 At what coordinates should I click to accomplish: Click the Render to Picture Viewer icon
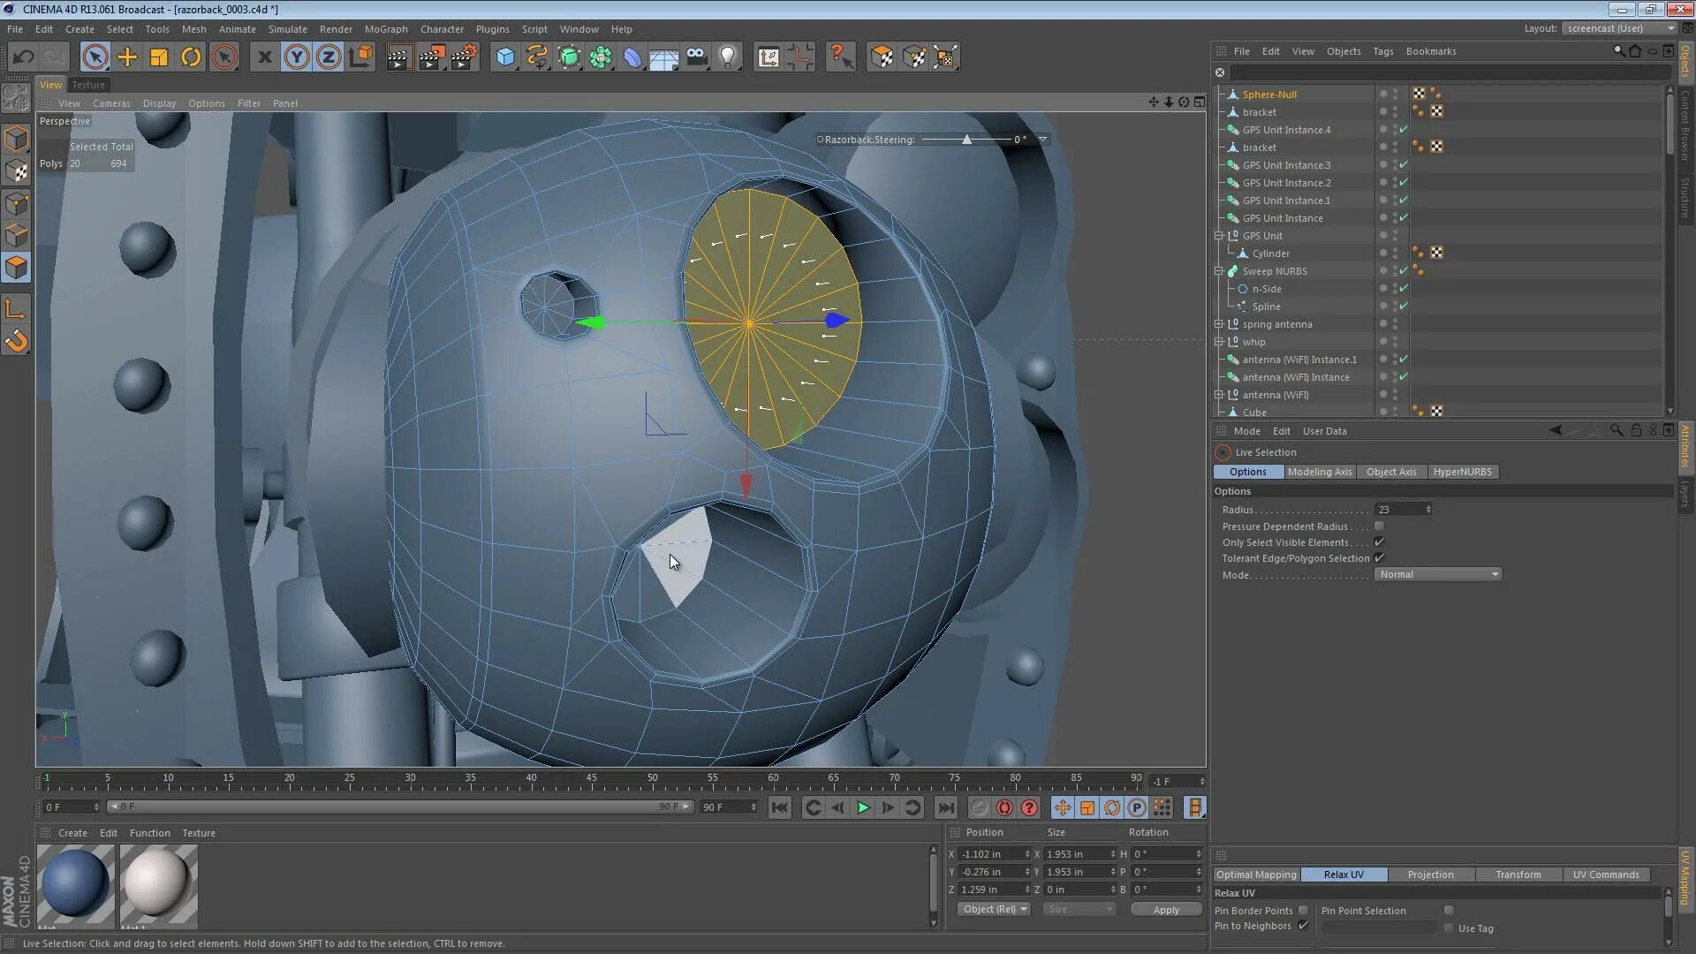(x=431, y=57)
